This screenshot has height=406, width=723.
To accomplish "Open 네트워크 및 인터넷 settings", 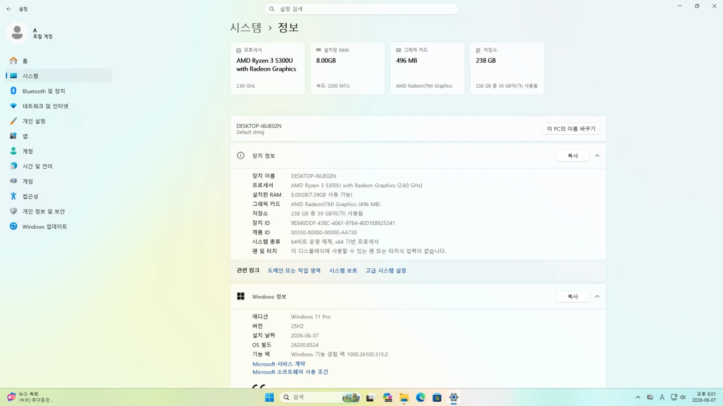I will pos(59,106).
